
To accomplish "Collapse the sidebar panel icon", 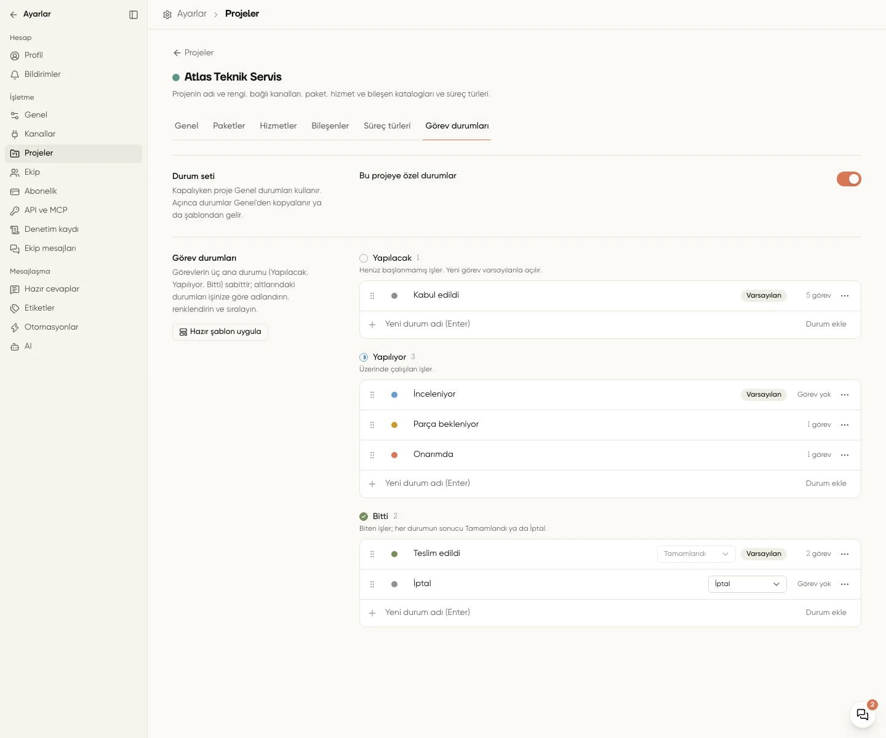I will (x=134, y=15).
